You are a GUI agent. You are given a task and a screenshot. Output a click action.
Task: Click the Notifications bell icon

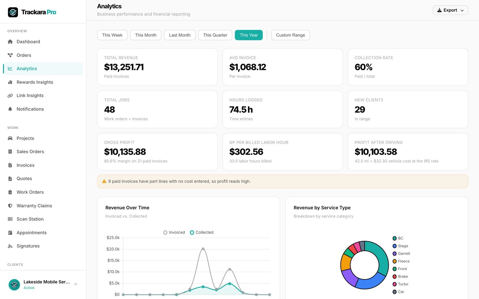click(10, 109)
